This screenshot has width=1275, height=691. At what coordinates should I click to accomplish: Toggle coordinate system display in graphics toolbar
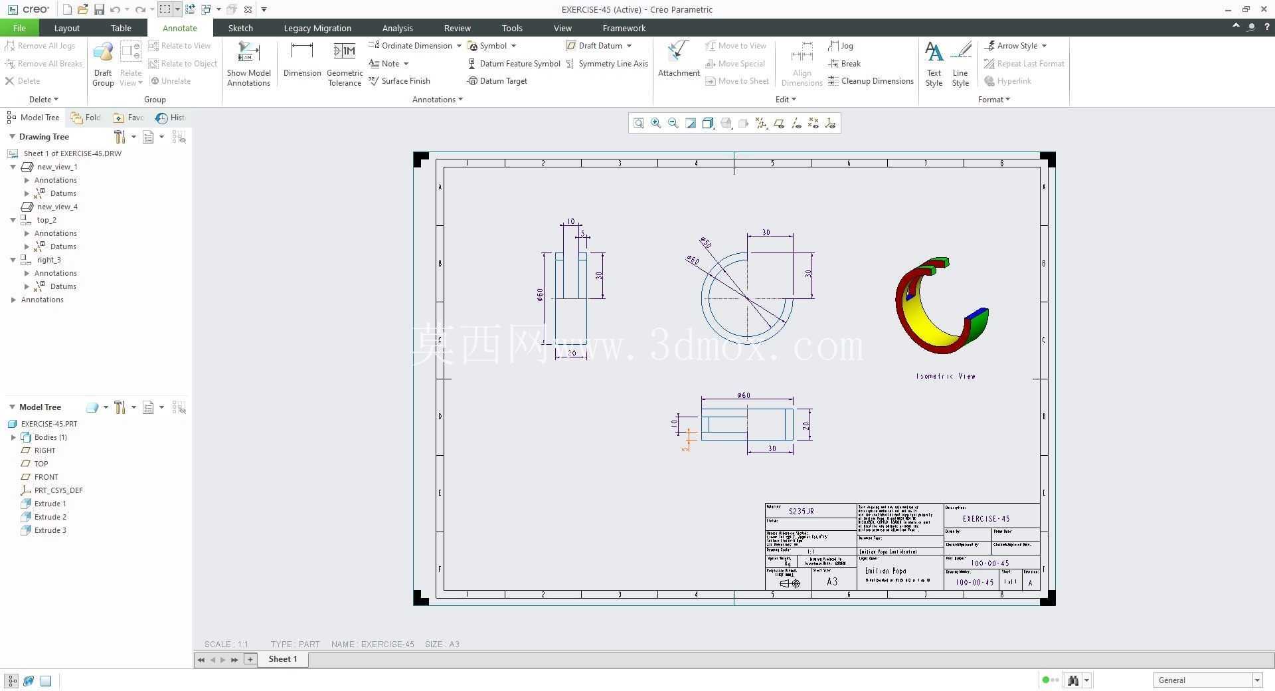coord(831,123)
